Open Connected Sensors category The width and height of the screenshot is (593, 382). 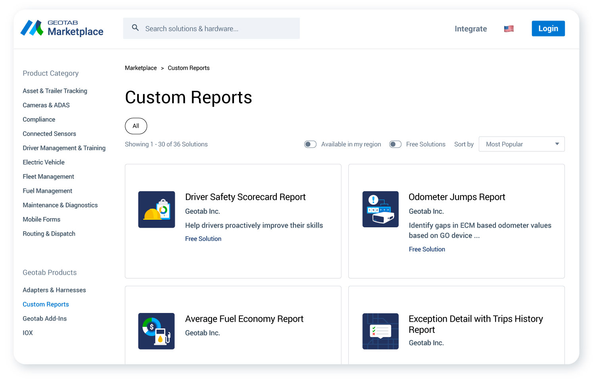[49, 134]
